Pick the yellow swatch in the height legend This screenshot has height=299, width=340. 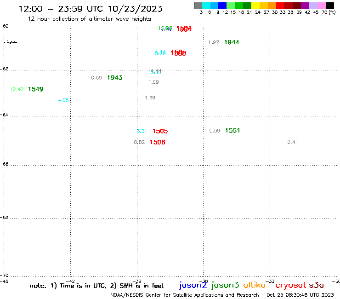coord(255,6)
